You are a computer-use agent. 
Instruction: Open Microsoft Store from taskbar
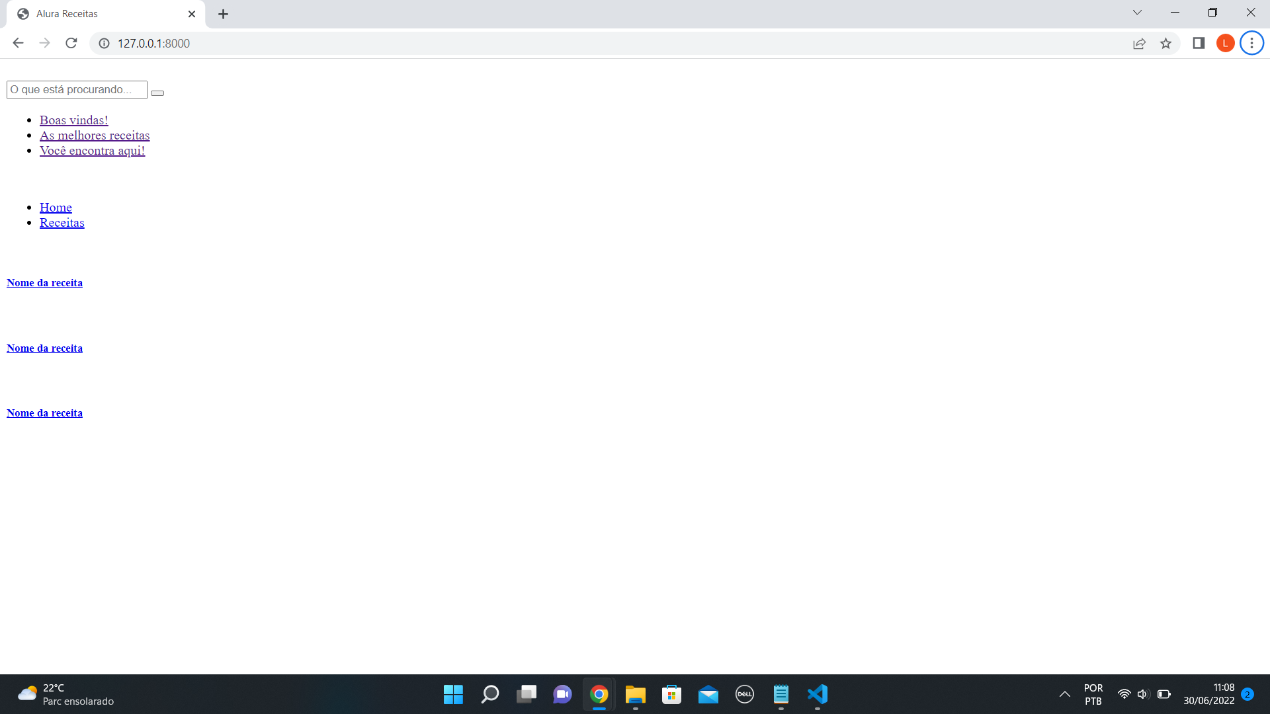tap(672, 694)
